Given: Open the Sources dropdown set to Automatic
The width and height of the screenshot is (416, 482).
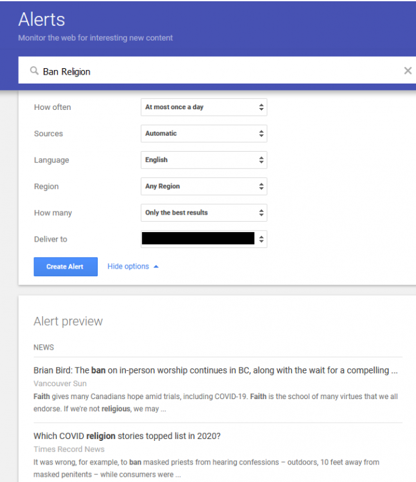Looking at the screenshot, I should [x=203, y=134].
